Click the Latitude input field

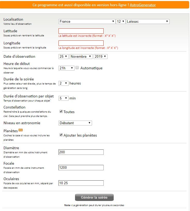81,31
